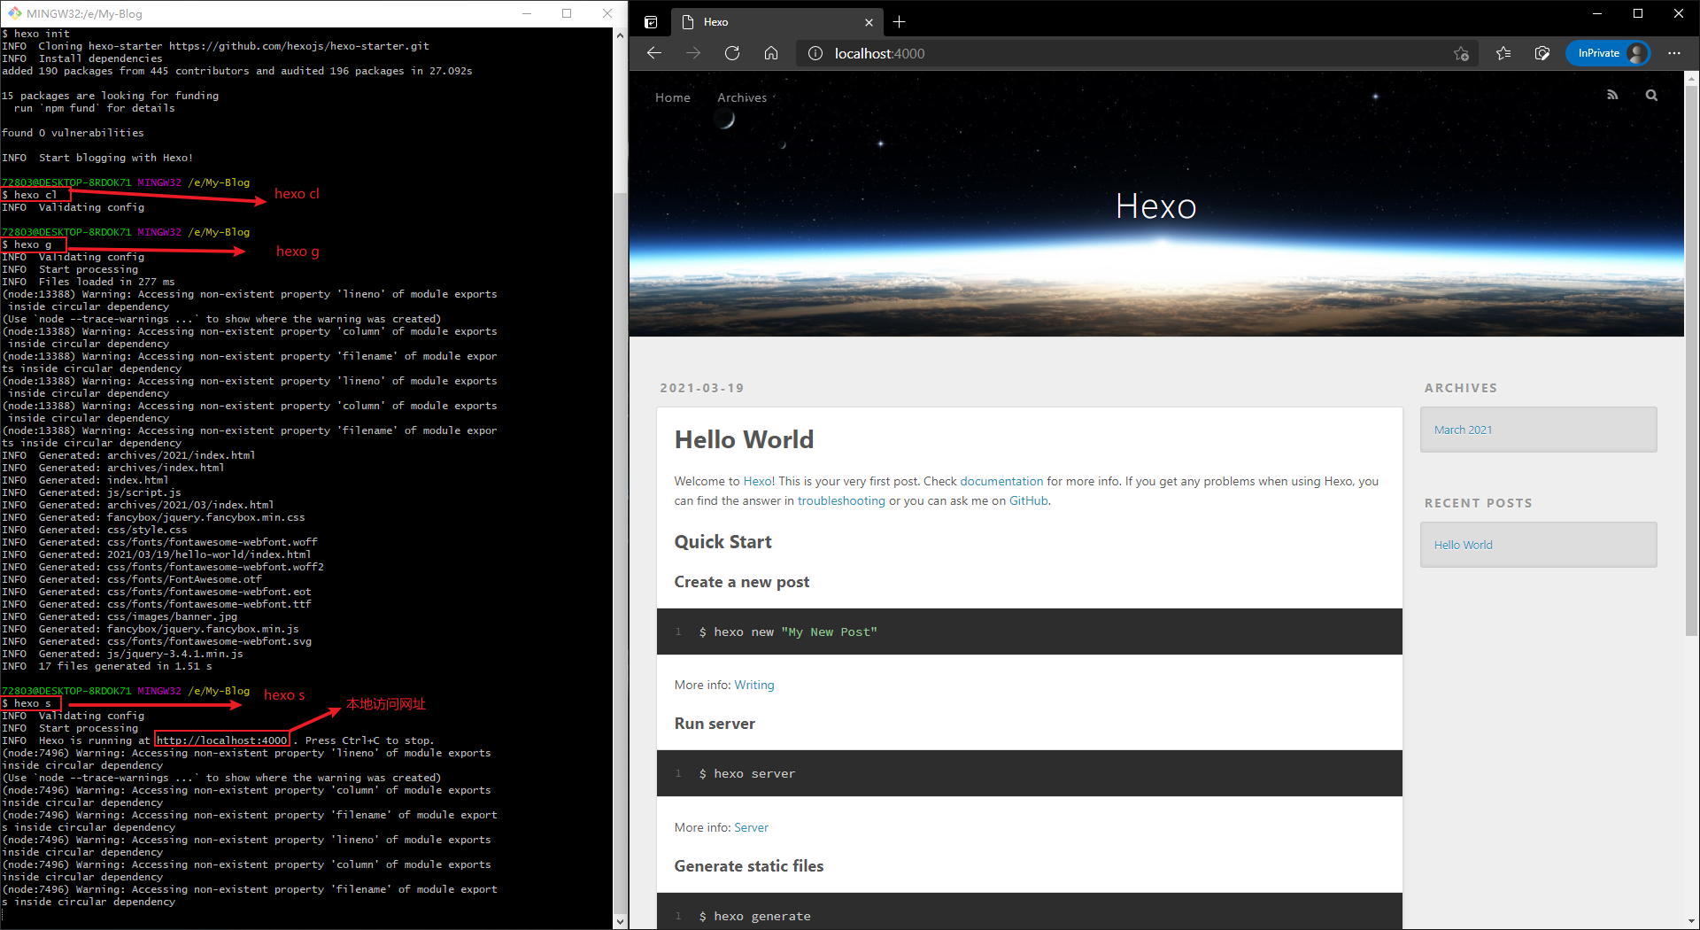Open the Archives menu on blog
This screenshot has height=930, width=1700.
tap(742, 97)
